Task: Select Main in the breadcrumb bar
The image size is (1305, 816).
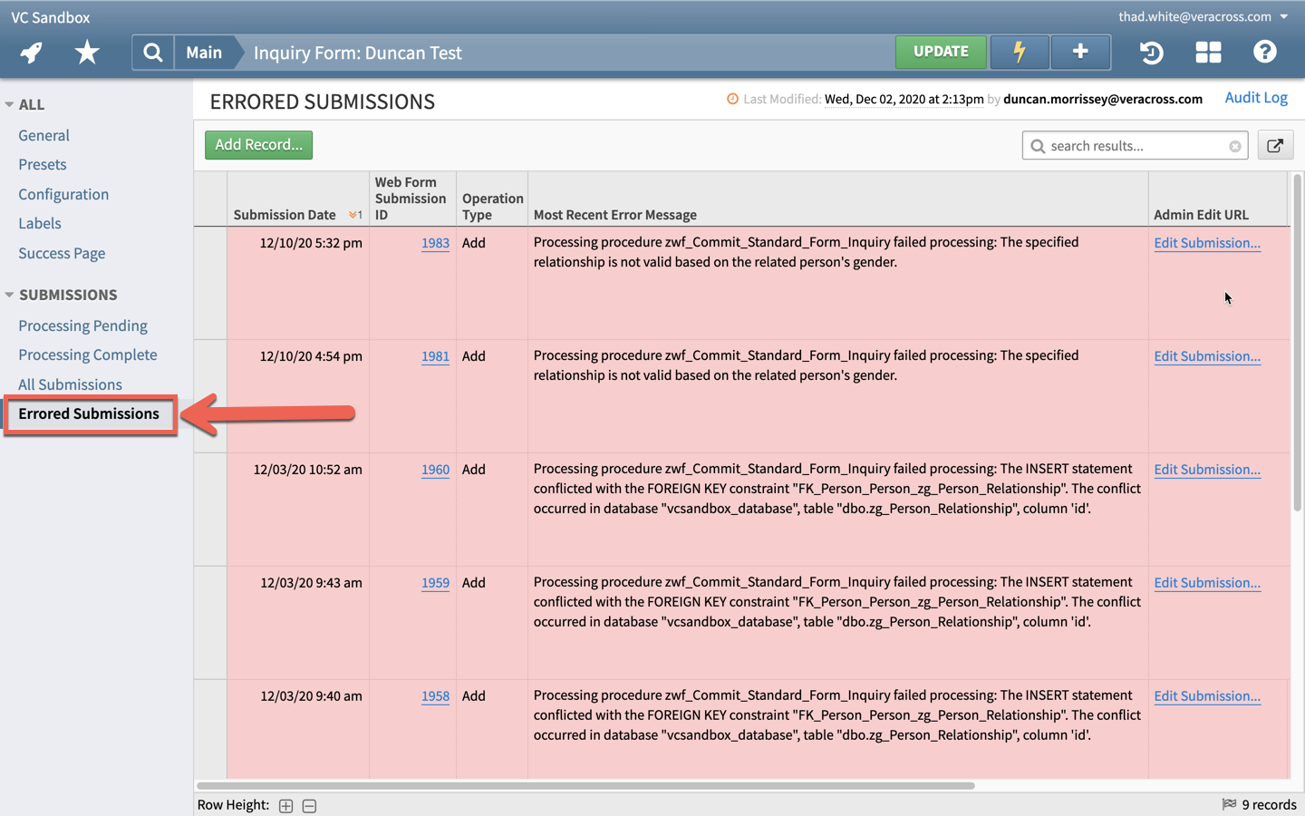Action: coord(204,52)
